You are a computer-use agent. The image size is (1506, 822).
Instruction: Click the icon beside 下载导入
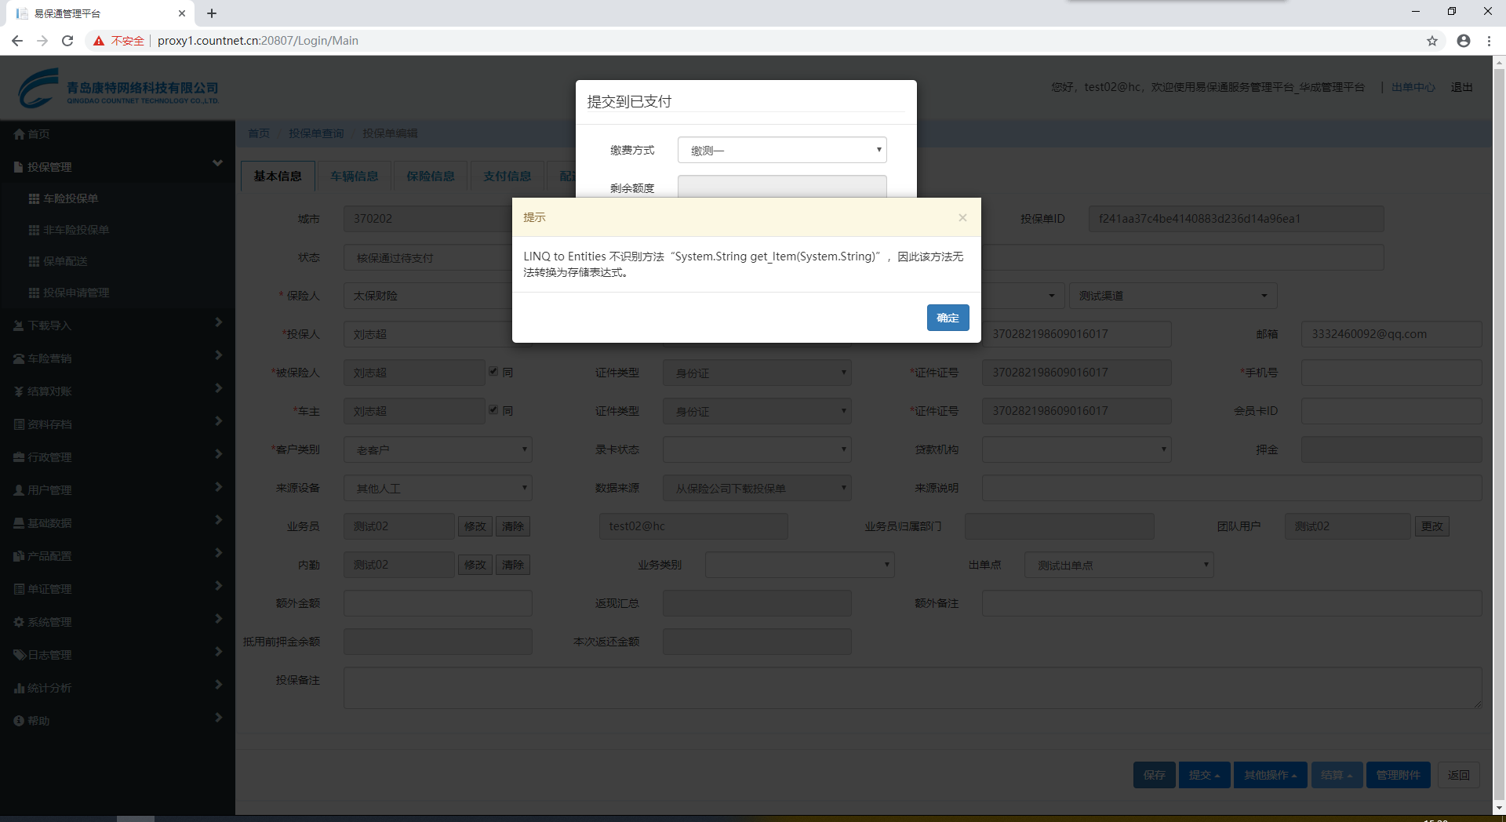(19, 326)
